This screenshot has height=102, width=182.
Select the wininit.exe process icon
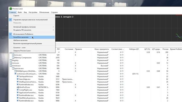click(11, 66)
